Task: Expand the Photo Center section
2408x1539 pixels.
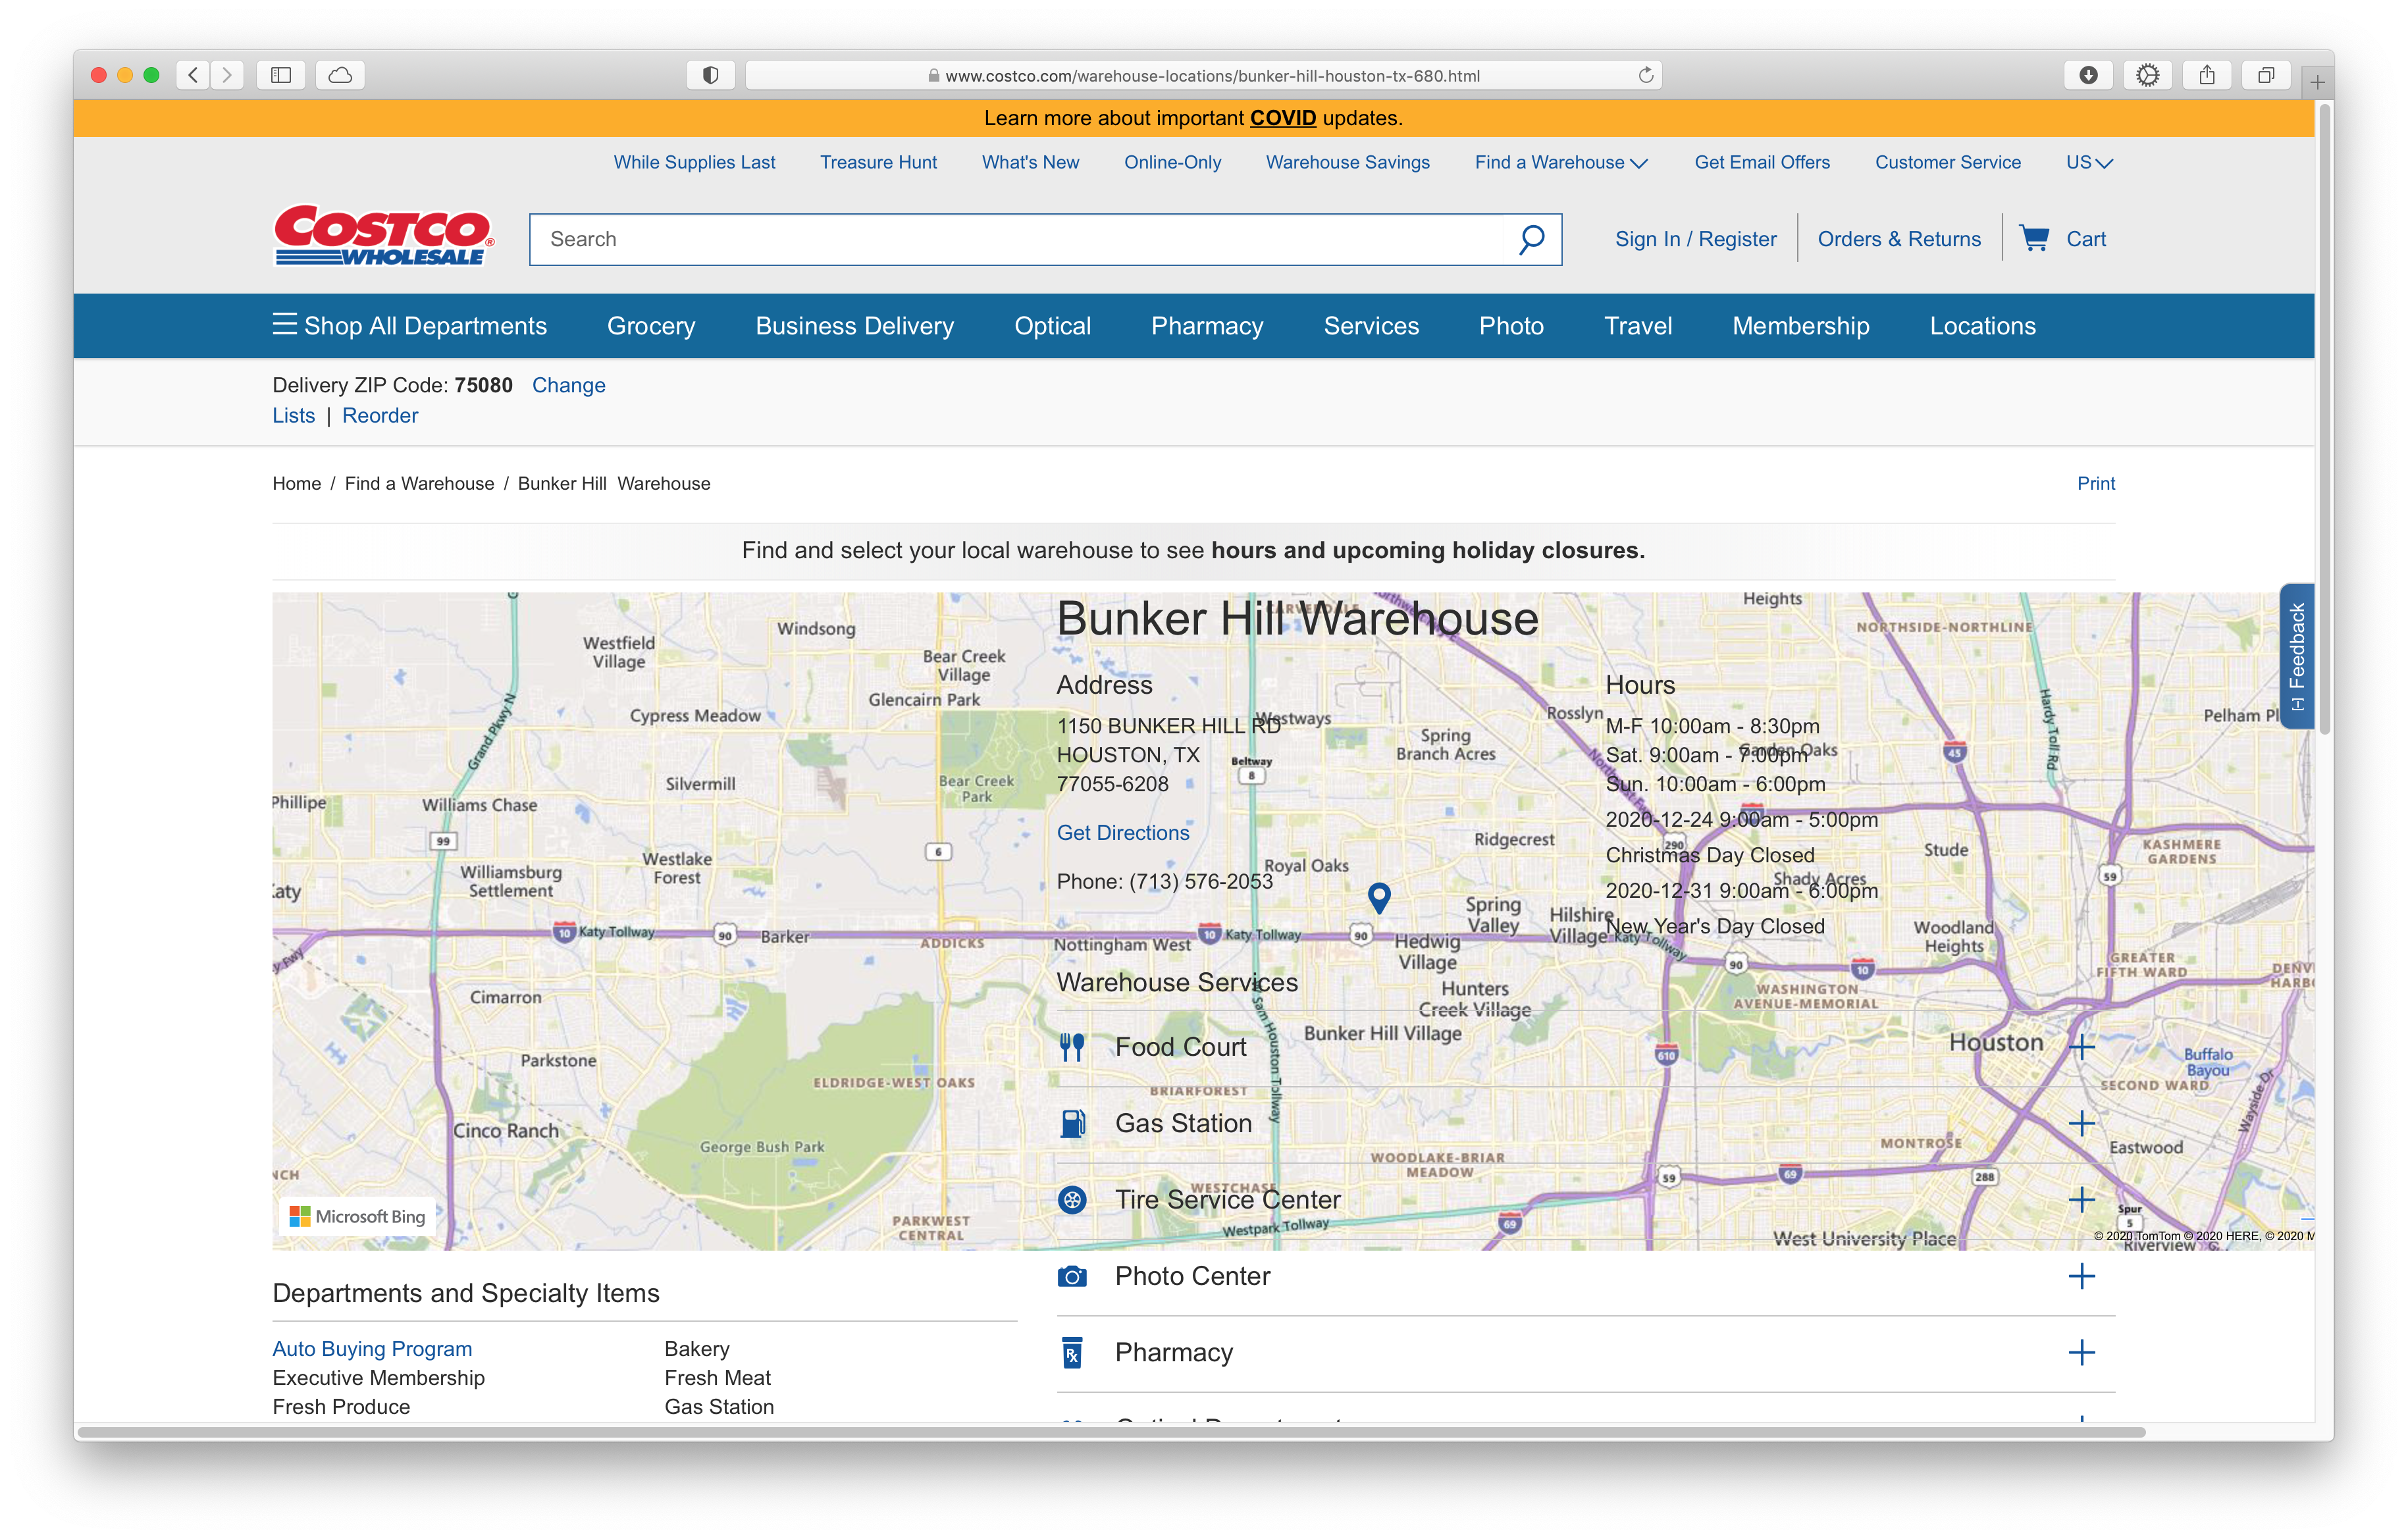Action: [2081, 1276]
